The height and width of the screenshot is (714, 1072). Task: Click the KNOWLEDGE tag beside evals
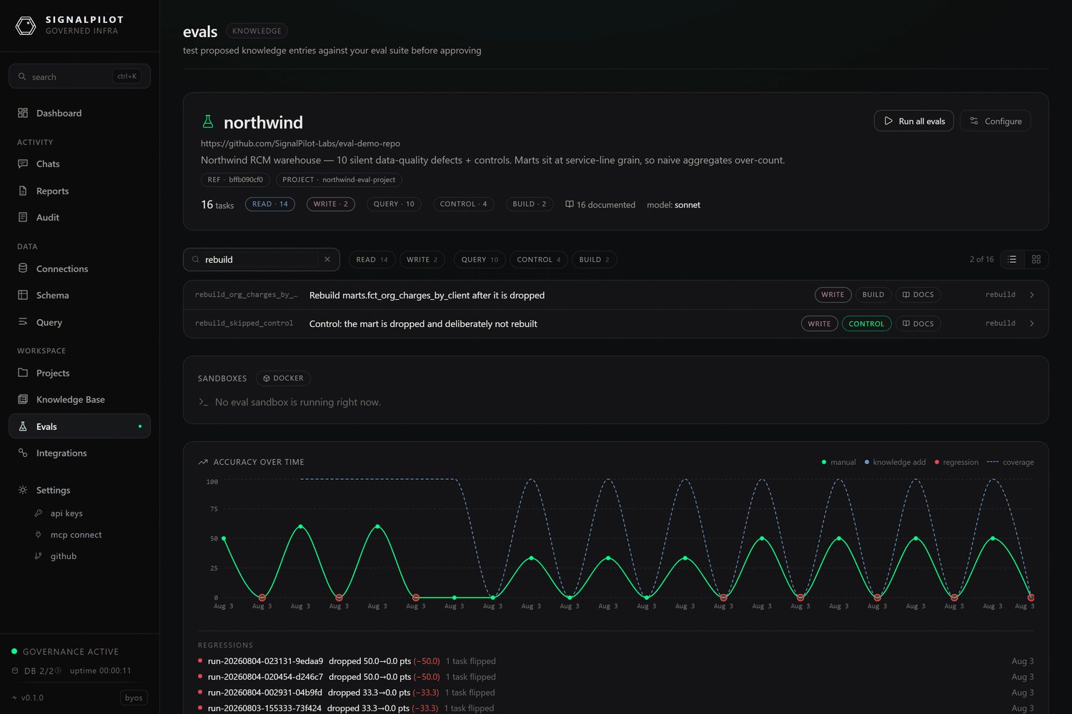[x=257, y=31]
